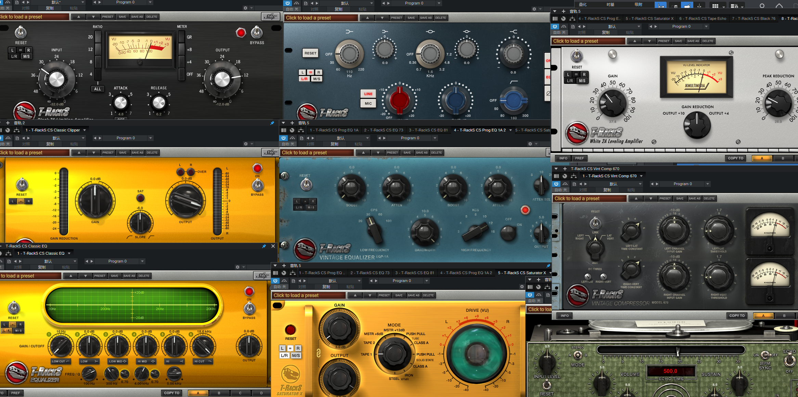Open the Custom Shop from the Black 76 plugin

click(270, 16)
